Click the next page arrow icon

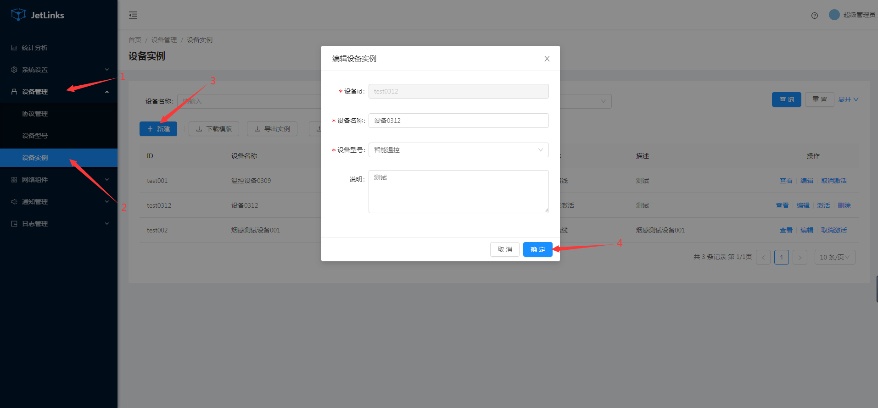pos(800,257)
